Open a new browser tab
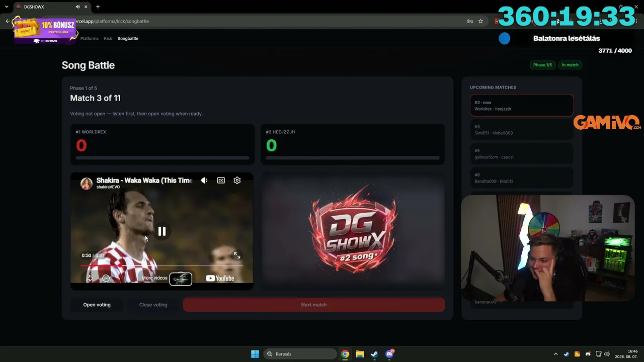This screenshot has height=362, width=644. (x=98, y=7)
